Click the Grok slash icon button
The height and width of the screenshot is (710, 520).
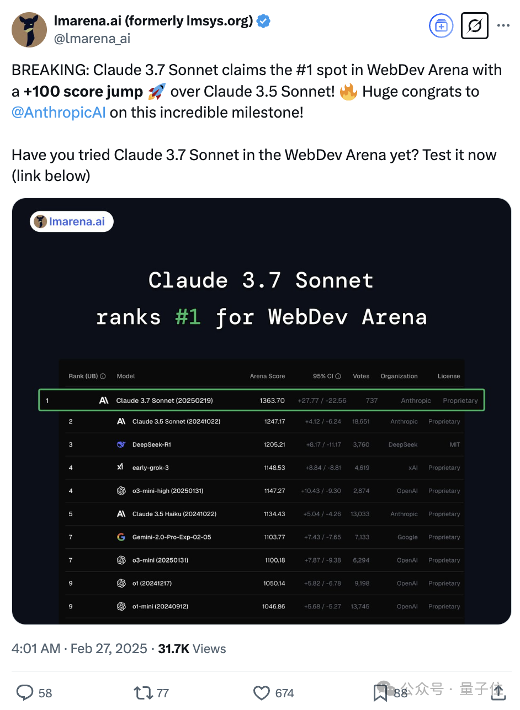(475, 25)
